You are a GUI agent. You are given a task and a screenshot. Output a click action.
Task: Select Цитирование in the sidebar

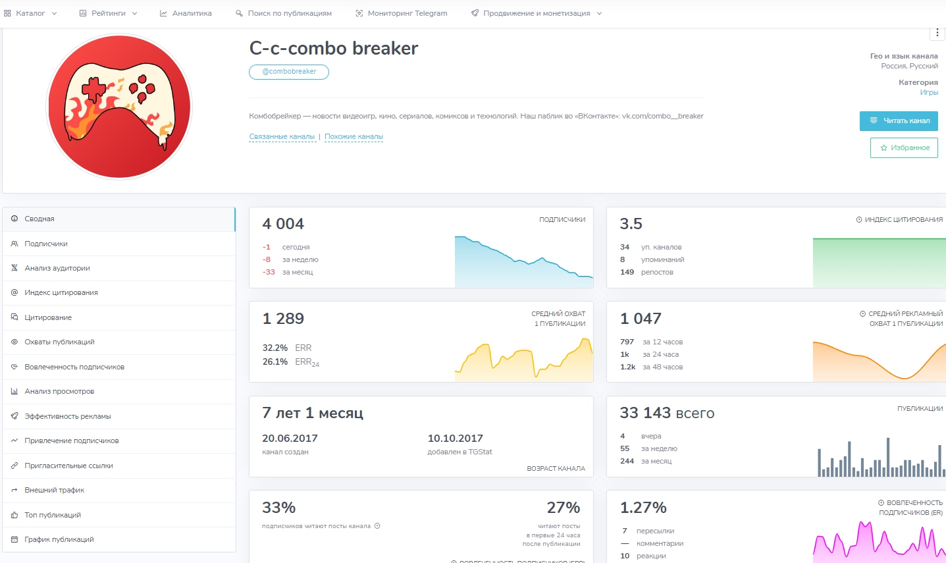pos(118,317)
